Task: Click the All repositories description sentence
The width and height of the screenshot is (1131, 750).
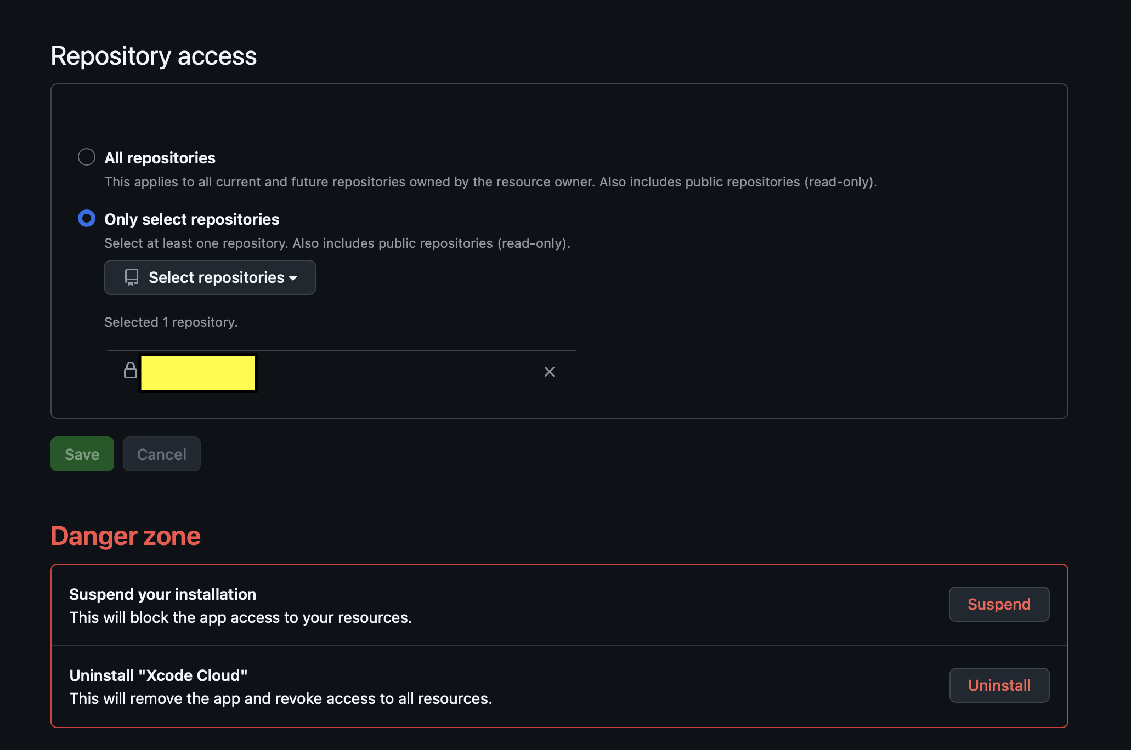Action: point(490,182)
